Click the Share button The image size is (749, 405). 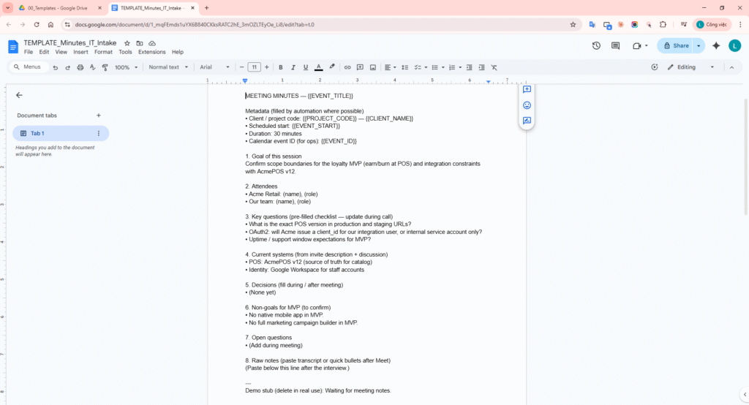click(675, 45)
